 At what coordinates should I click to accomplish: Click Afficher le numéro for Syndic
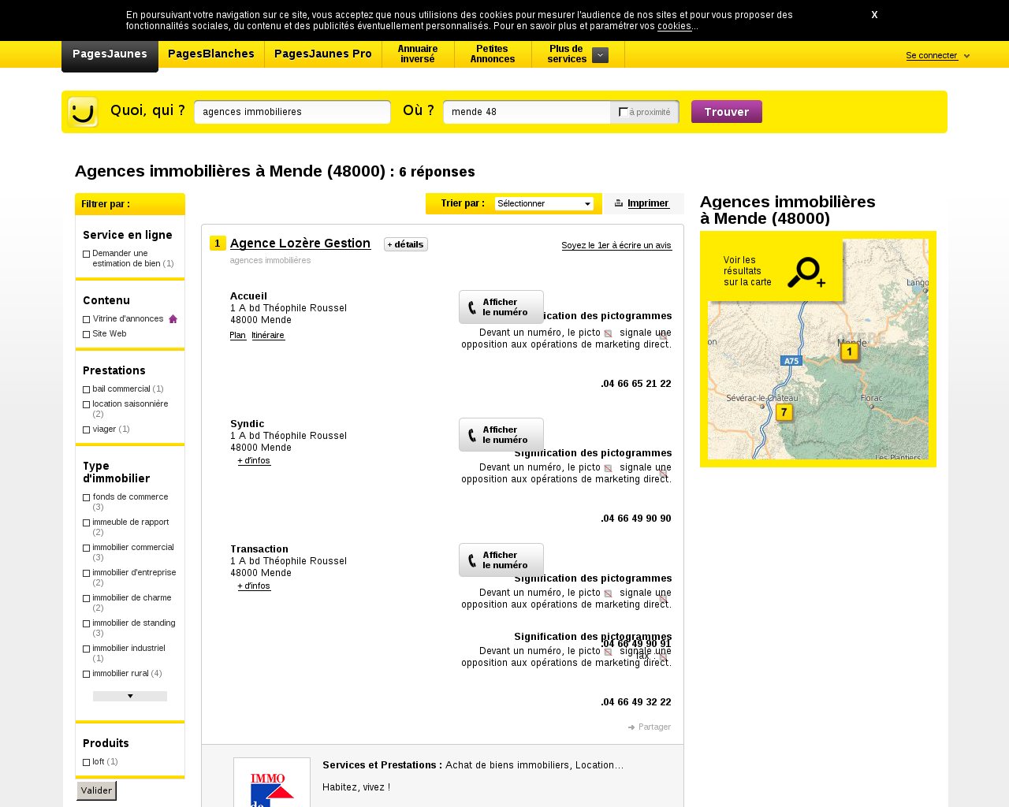[501, 434]
